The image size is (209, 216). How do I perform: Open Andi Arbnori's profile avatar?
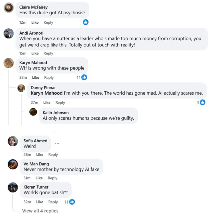(x=9, y=33)
